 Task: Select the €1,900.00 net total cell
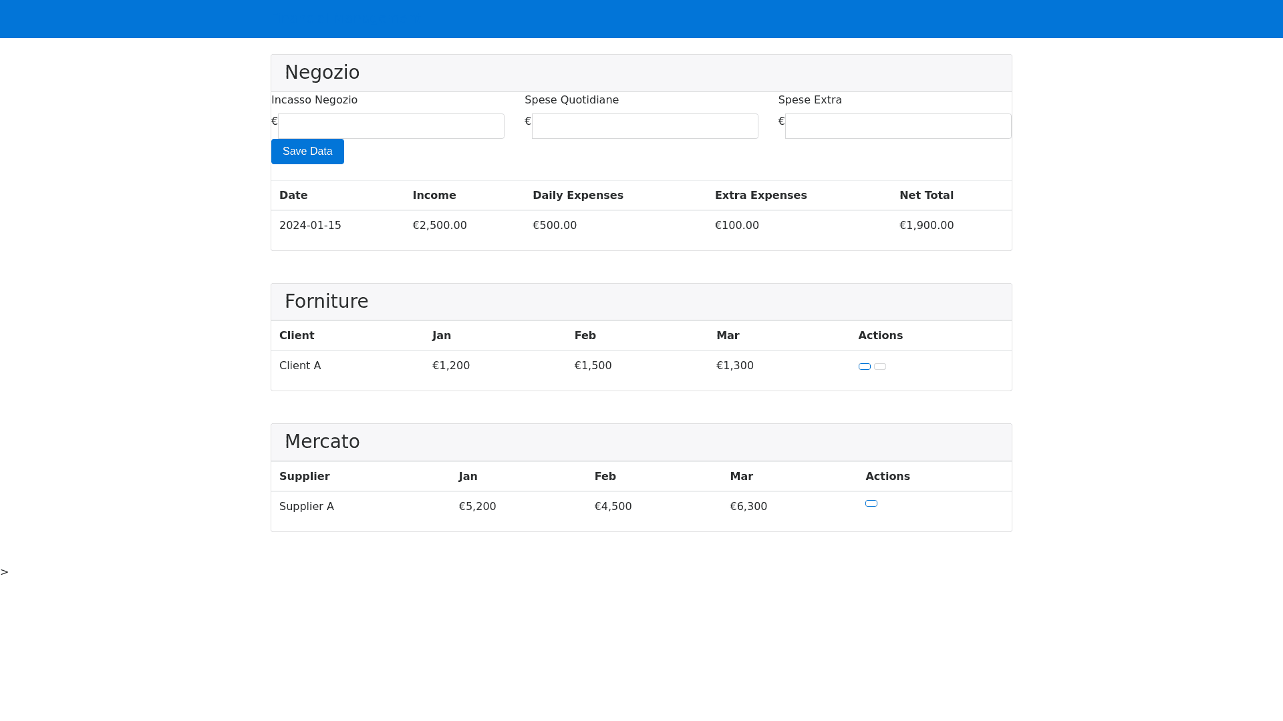tap(926, 226)
